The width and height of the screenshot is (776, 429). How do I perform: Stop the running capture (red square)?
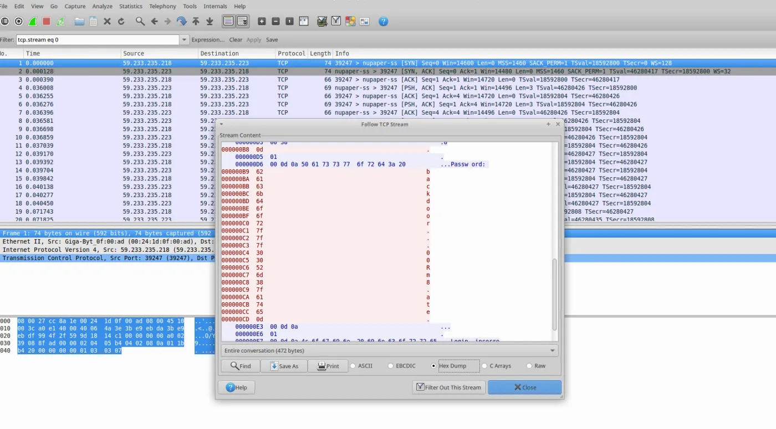pyautogui.click(x=47, y=22)
